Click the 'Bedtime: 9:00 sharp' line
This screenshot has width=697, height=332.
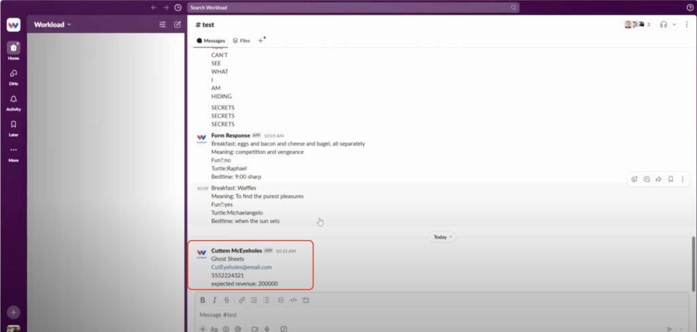236,177
